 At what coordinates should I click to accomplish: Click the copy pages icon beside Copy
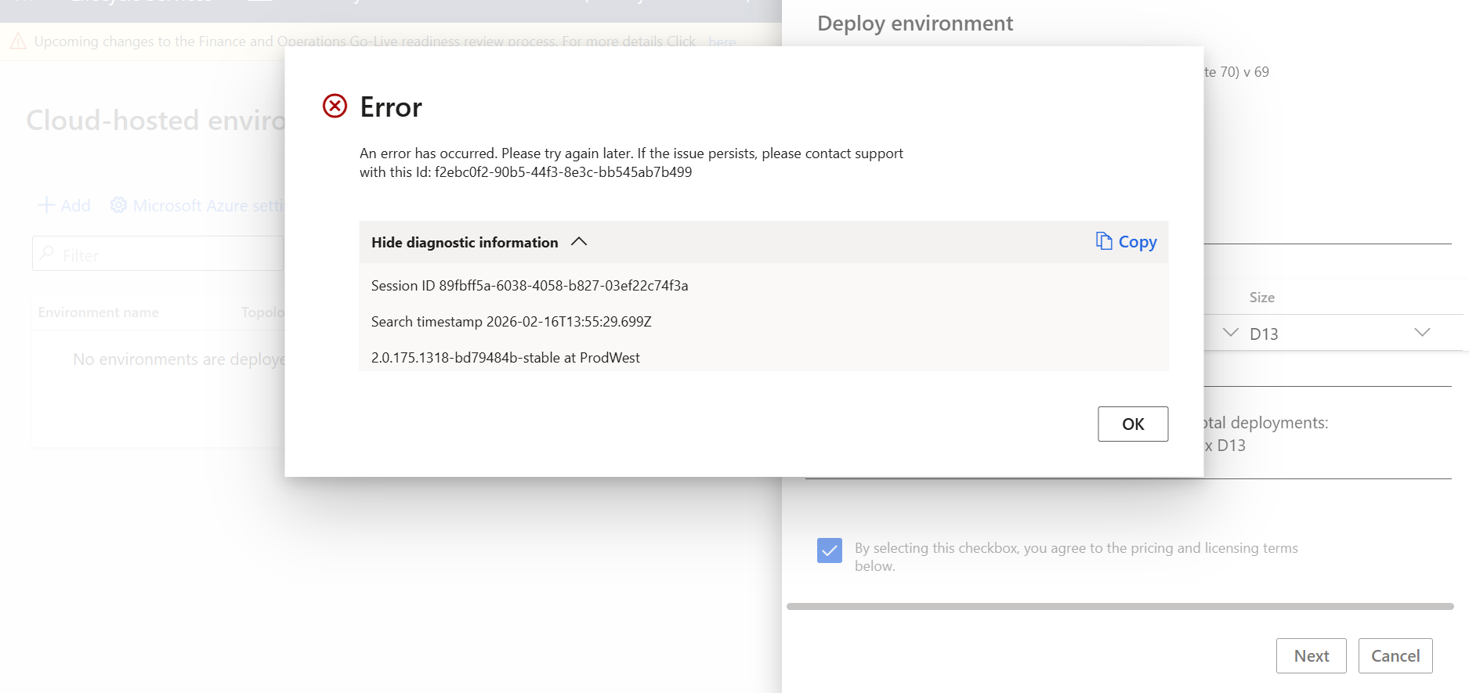click(1103, 241)
